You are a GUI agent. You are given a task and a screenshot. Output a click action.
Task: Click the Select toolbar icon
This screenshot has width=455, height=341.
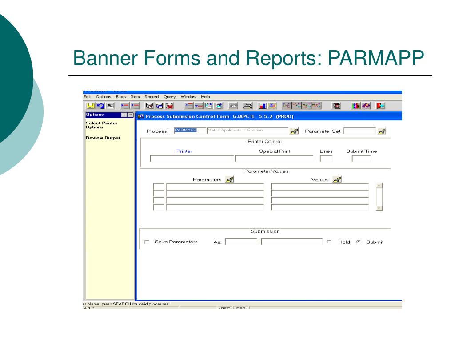(x=110, y=106)
